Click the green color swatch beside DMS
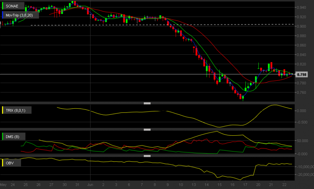Viewport: 314px width, 189px height. (x=2, y=136)
